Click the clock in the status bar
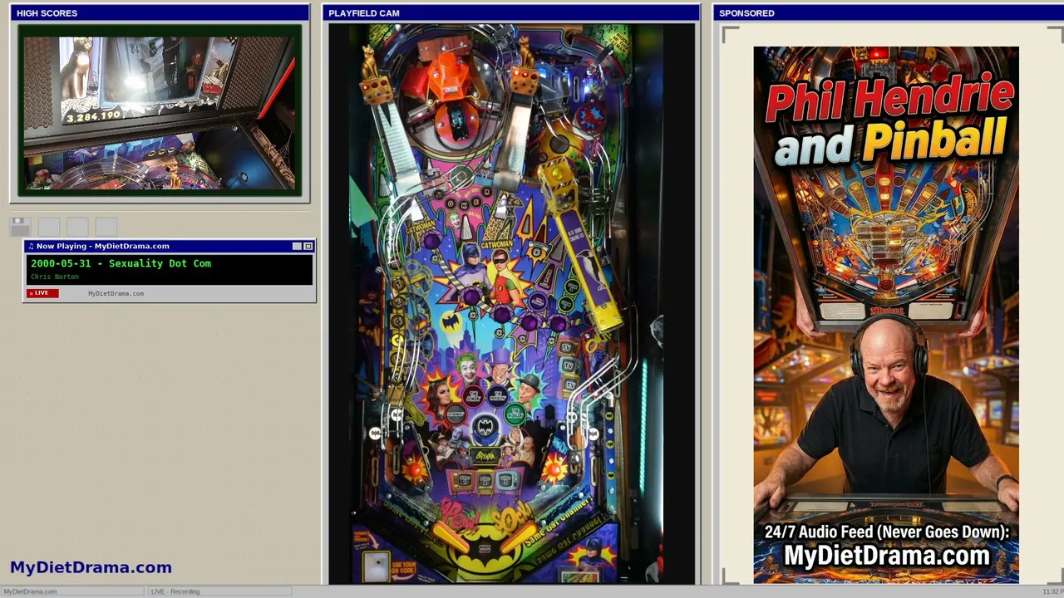 1052,591
